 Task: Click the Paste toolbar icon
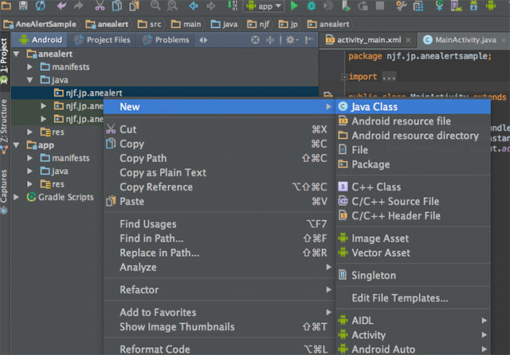[x=135, y=6]
